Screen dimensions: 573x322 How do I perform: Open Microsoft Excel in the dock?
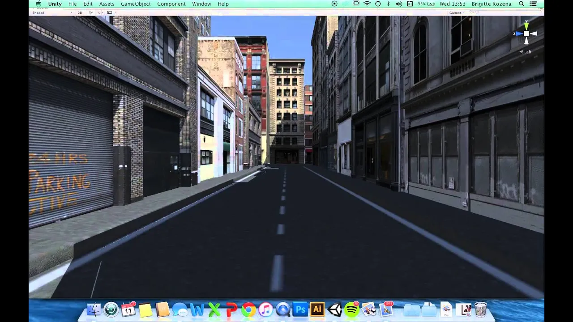(214, 309)
